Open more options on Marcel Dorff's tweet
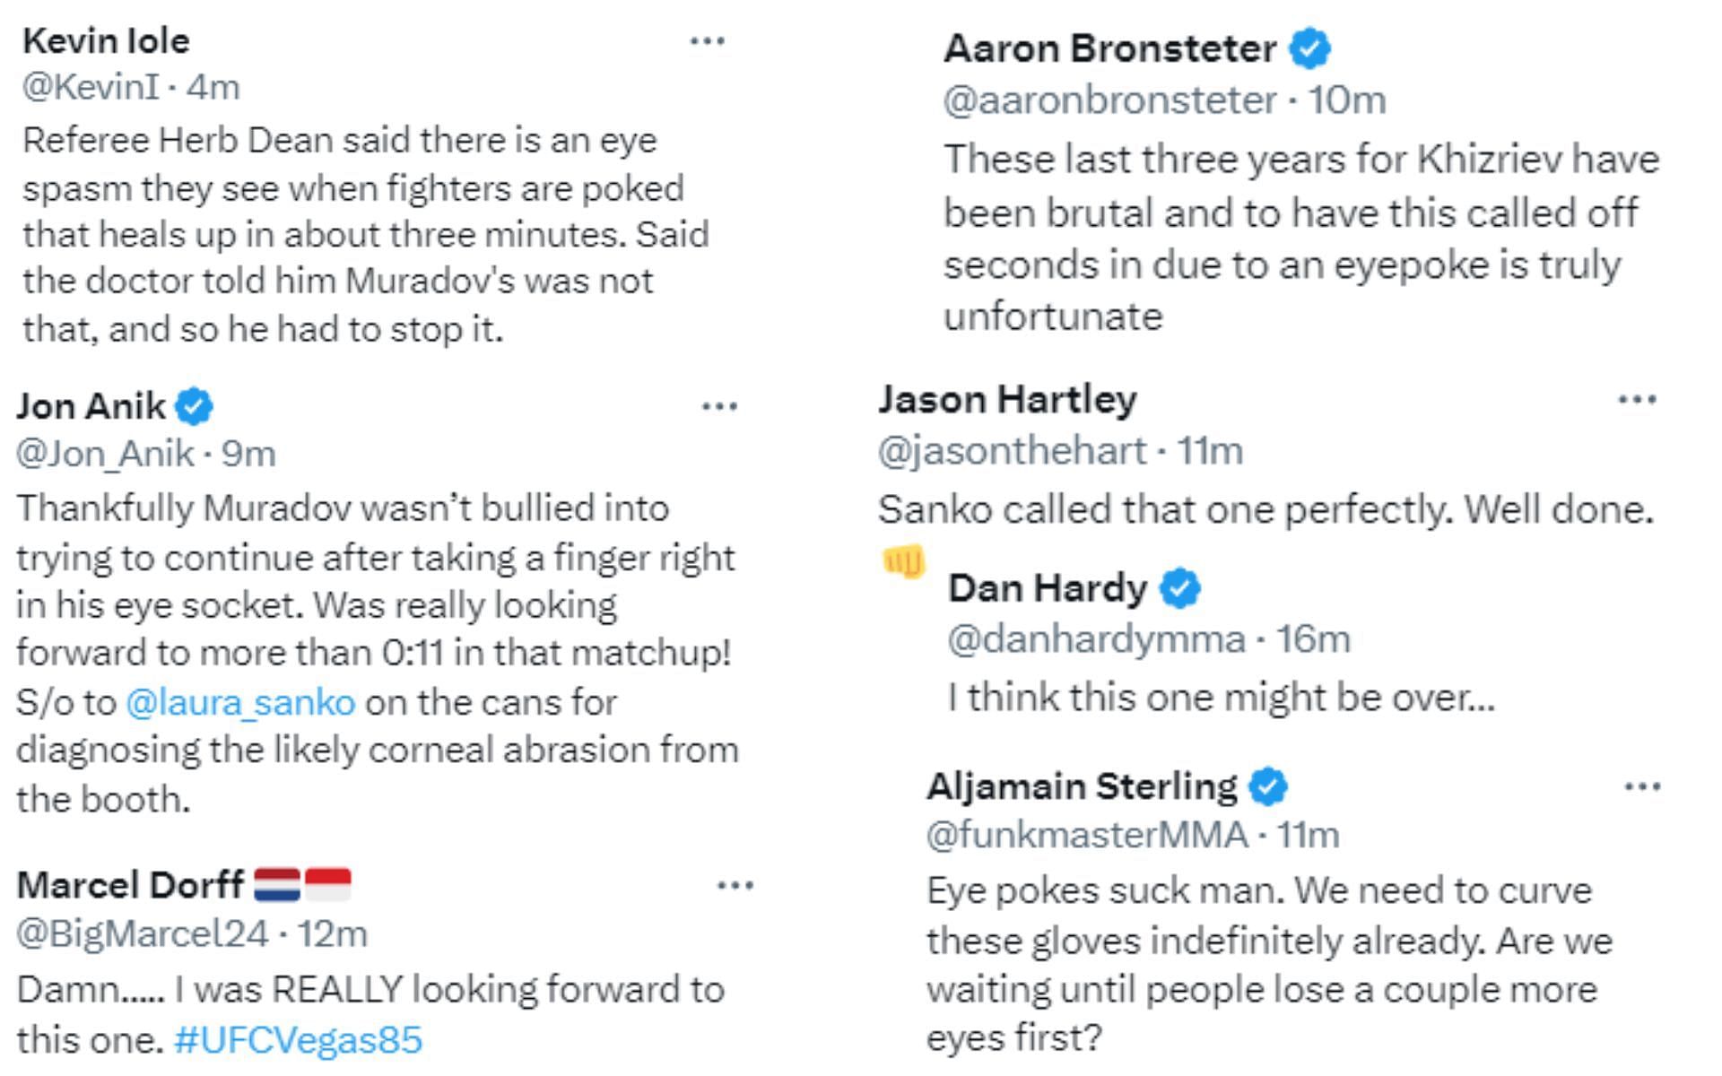The height and width of the screenshot is (1076, 1722). tap(735, 886)
